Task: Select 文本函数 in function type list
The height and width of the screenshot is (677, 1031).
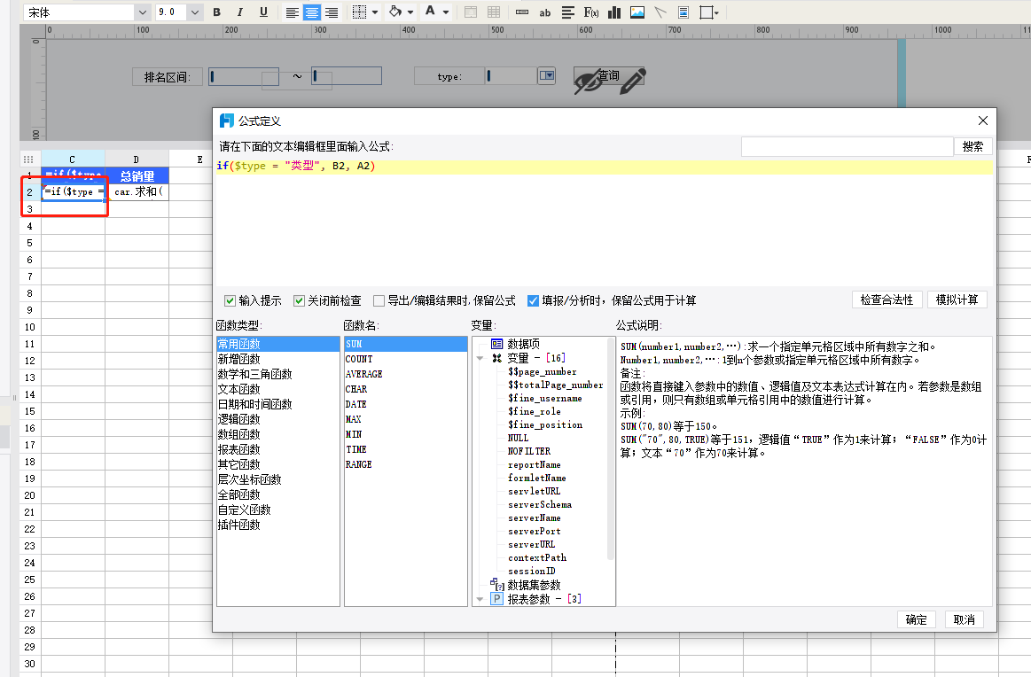Action: click(x=239, y=389)
